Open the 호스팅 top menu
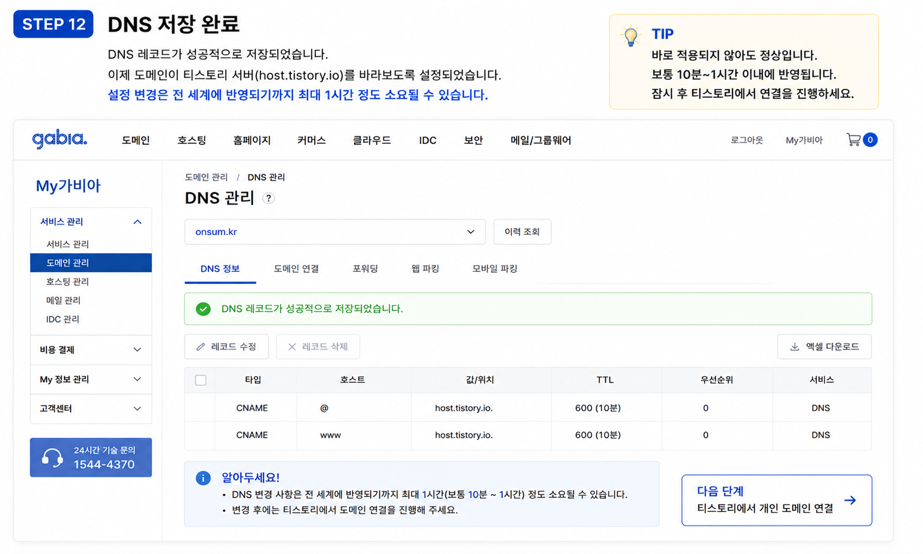Viewport: 923px width, 554px height. click(x=192, y=140)
